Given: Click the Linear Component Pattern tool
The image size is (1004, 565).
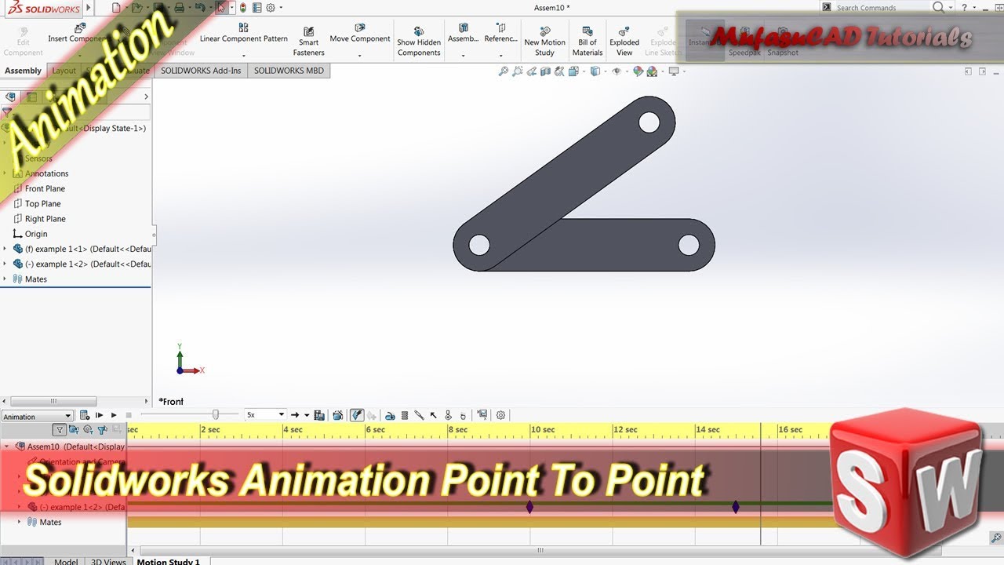Looking at the screenshot, I should pyautogui.click(x=243, y=35).
